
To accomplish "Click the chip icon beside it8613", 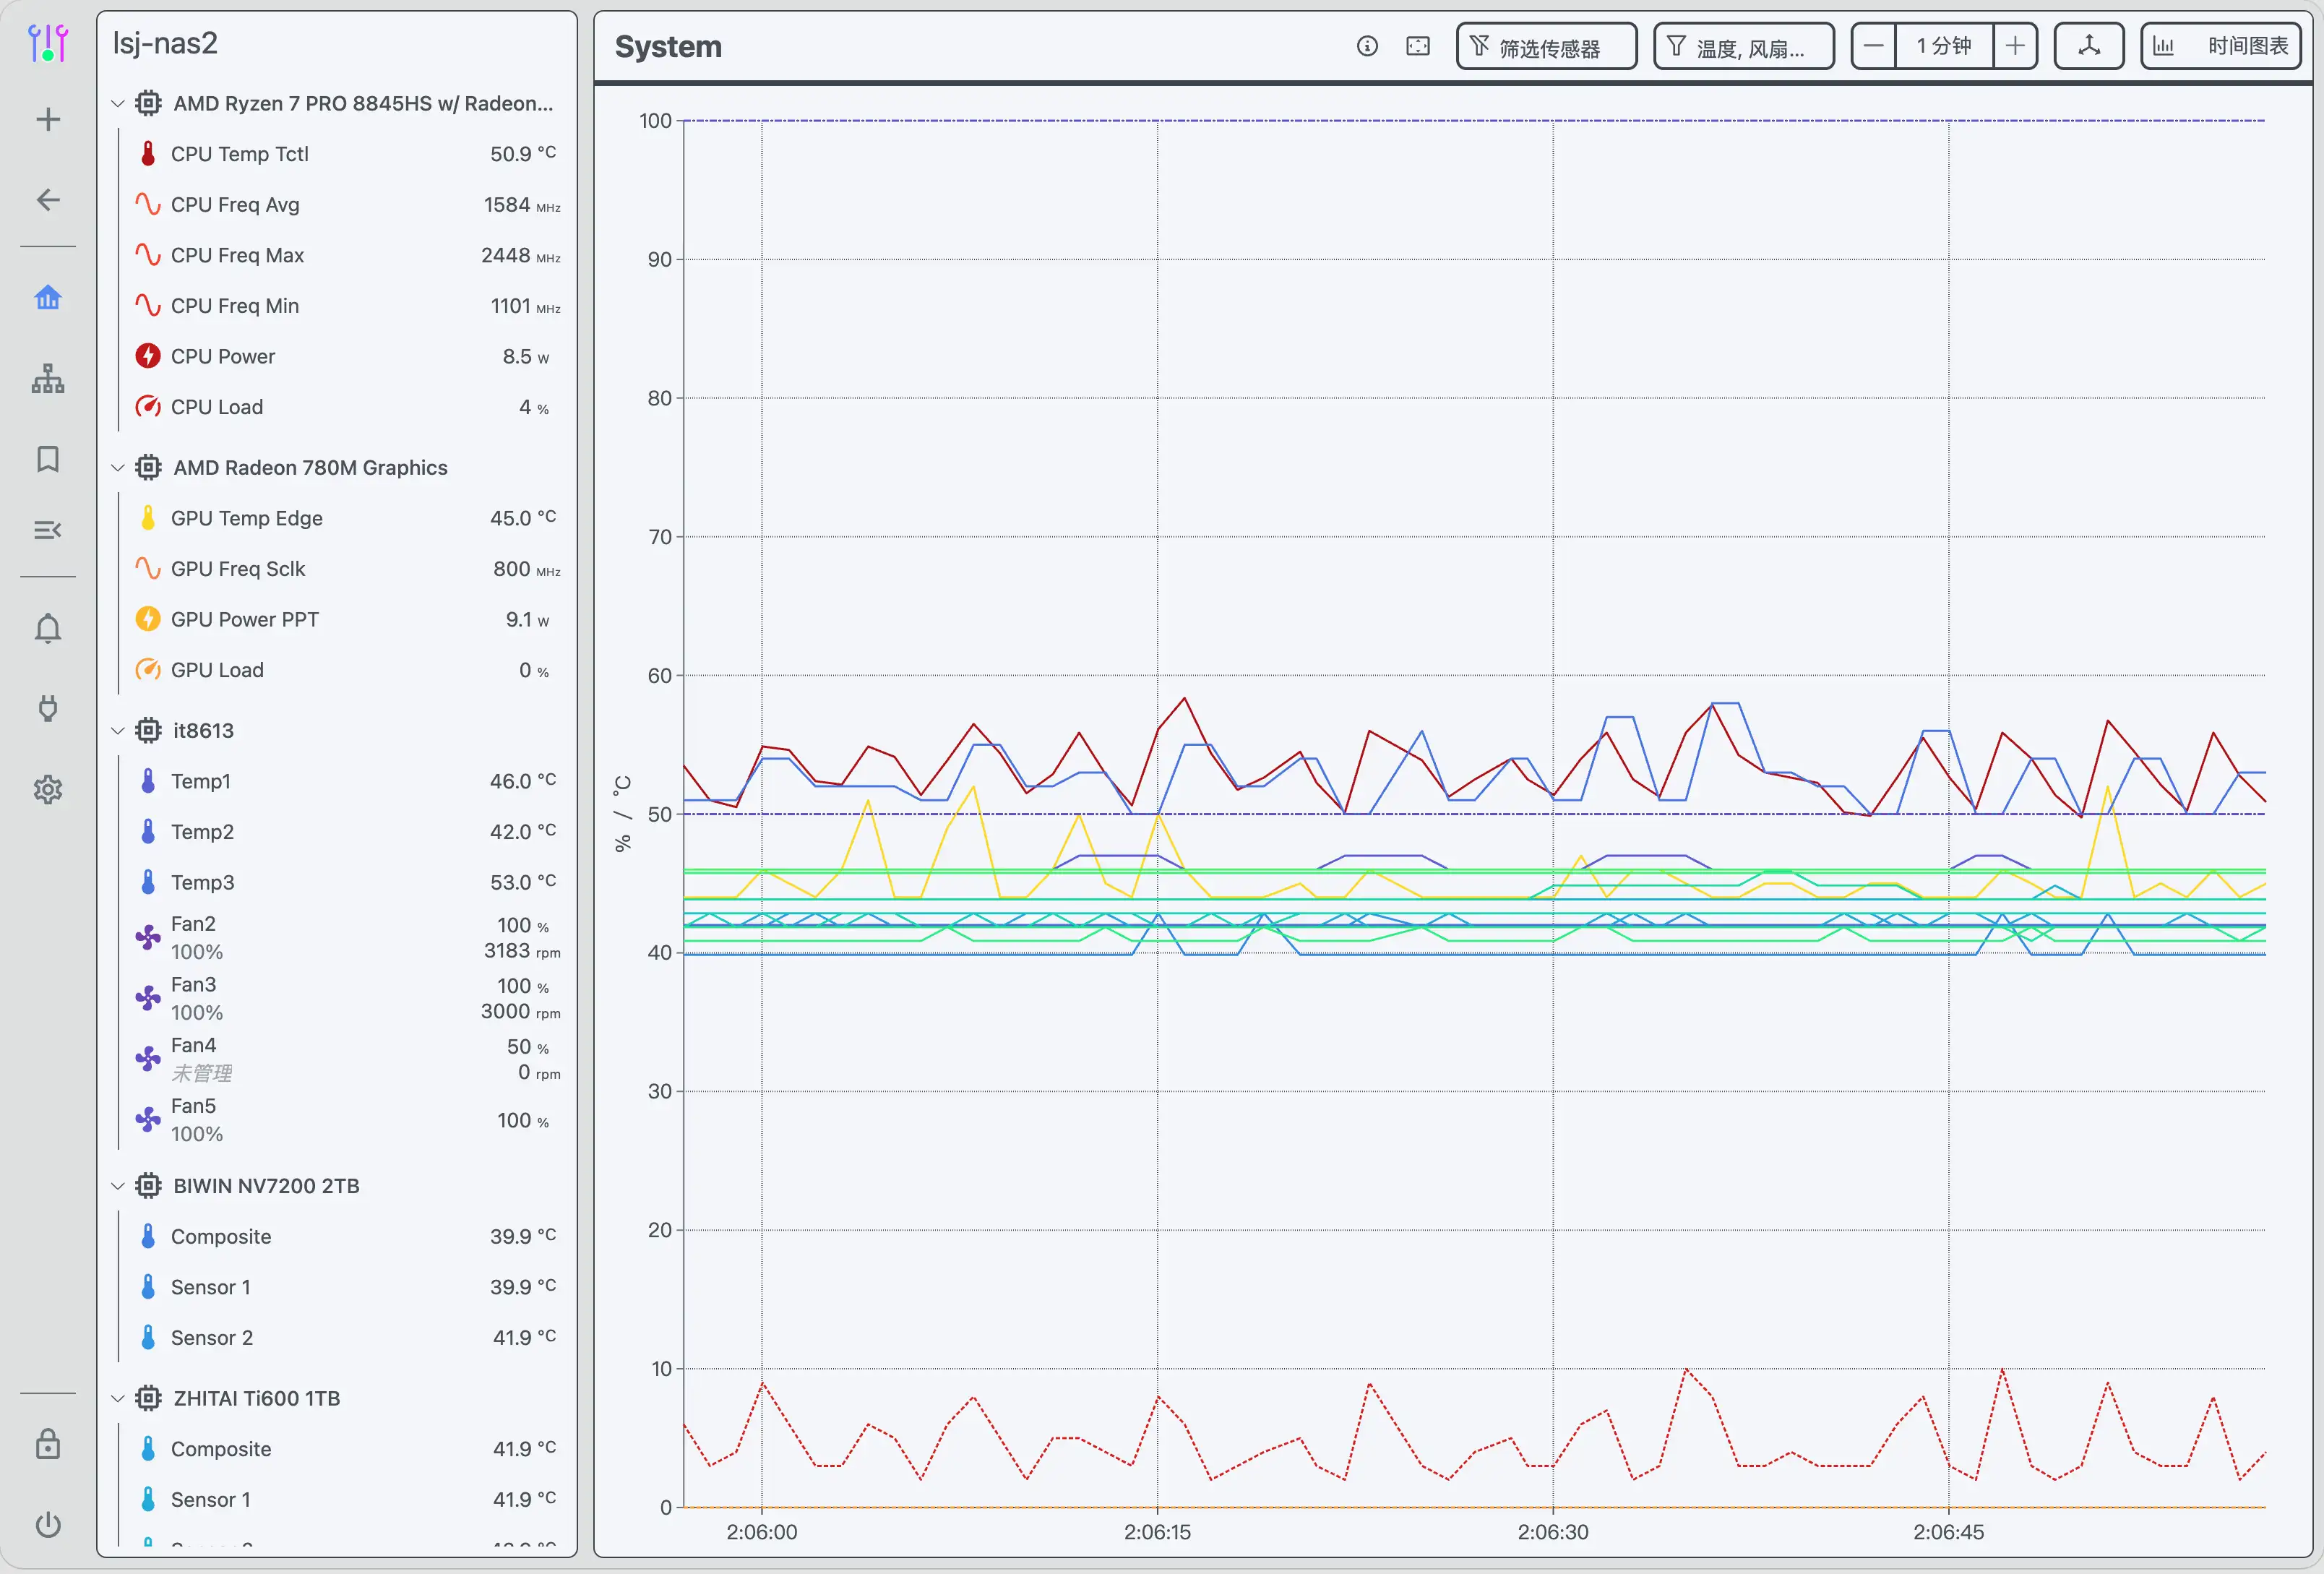I will pyautogui.click(x=148, y=731).
